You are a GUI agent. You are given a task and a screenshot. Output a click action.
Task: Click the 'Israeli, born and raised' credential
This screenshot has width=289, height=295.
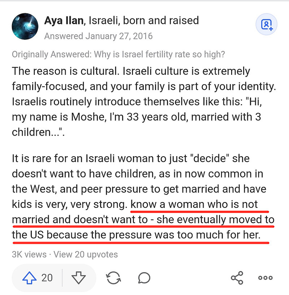tap(143, 20)
